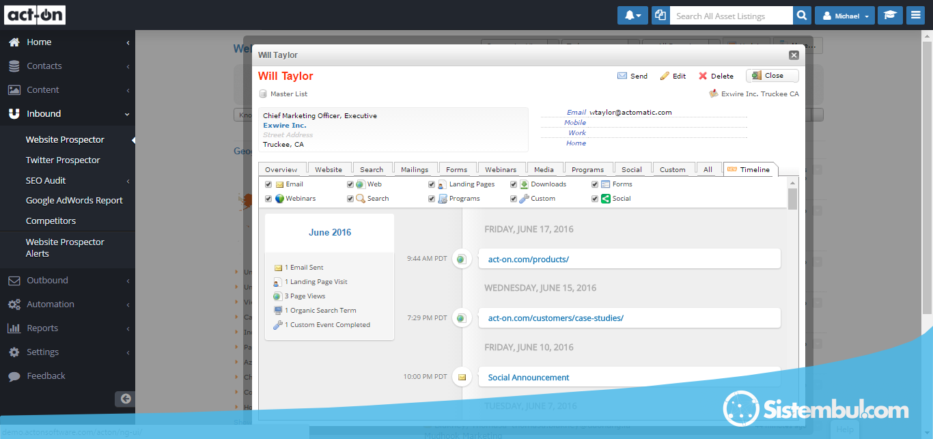Open Website Prospector Alerts

click(65, 248)
